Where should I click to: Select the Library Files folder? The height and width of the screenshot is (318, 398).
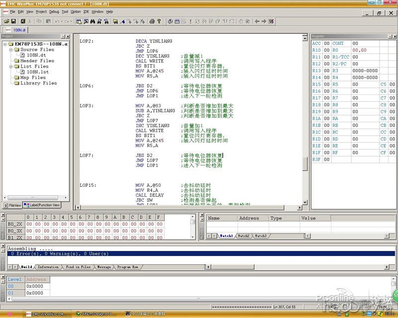click(x=38, y=83)
